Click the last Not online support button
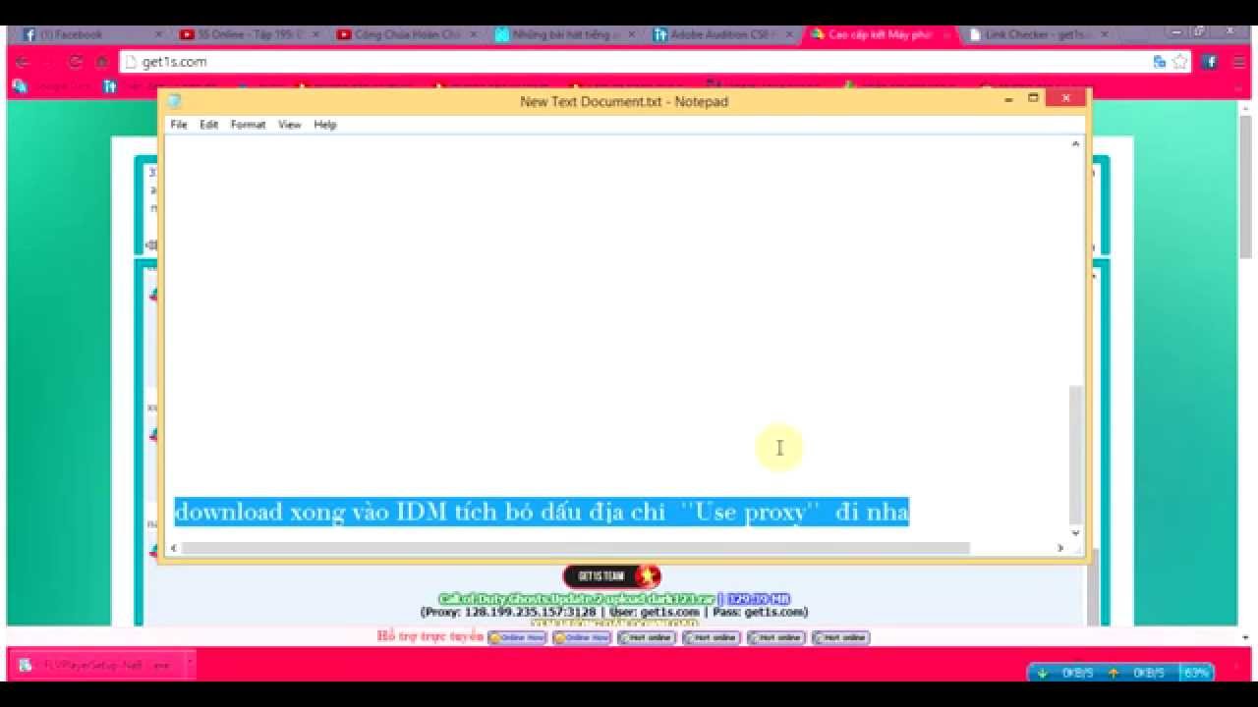Image resolution: width=1258 pixels, height=707 pixels. (x=841, y=637)
